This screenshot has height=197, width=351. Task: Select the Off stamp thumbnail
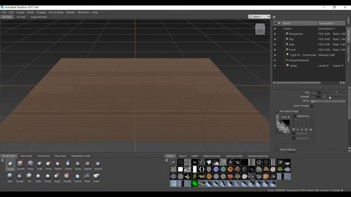(173, 162)
